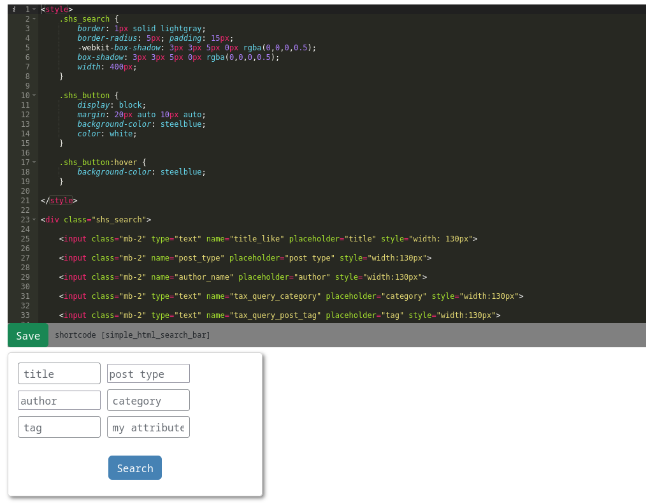Focus the tag input field
The width and height of the screenshot is (655, 504).
coord(59,427)
